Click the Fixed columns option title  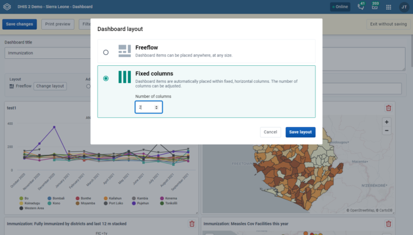(x=154, y=74)
